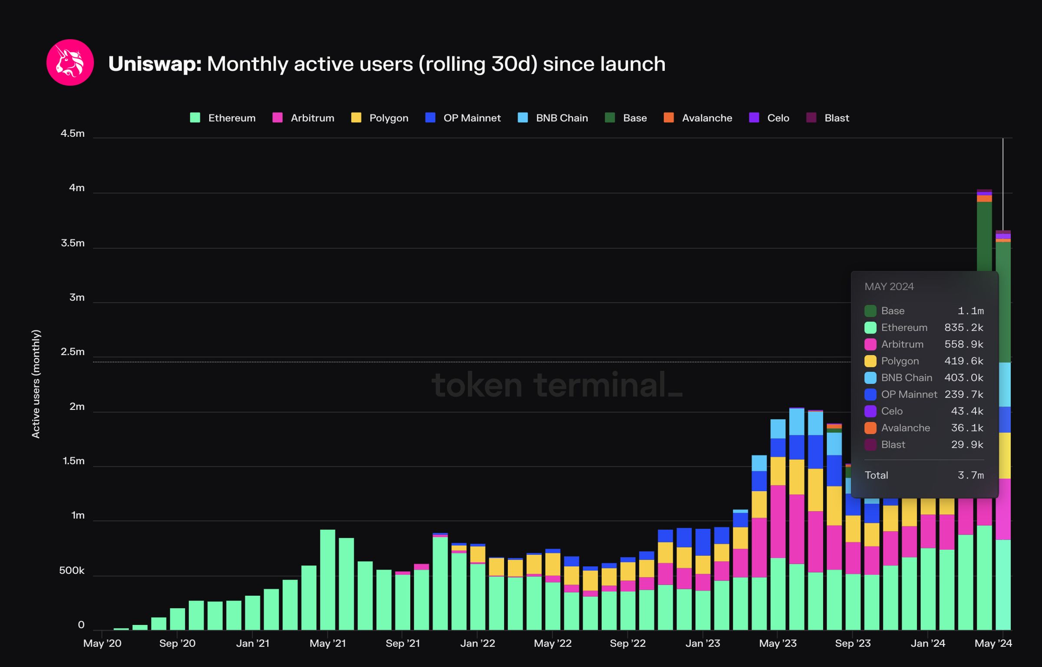Click the Arbitrum swatch in tooltip
The image size is (1042, 667).
[x=870, y=344]
